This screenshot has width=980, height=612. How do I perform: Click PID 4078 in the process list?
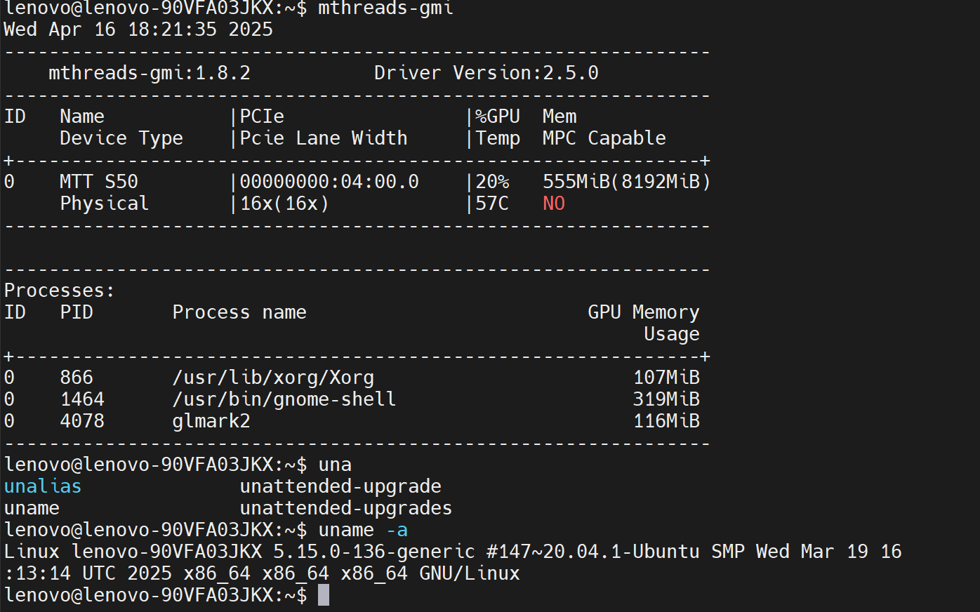click(82, 421)
